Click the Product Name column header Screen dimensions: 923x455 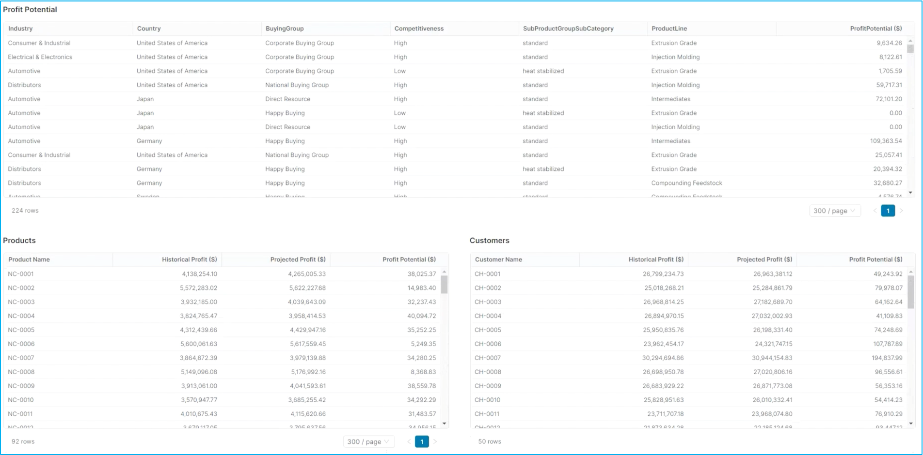point(29,259)
